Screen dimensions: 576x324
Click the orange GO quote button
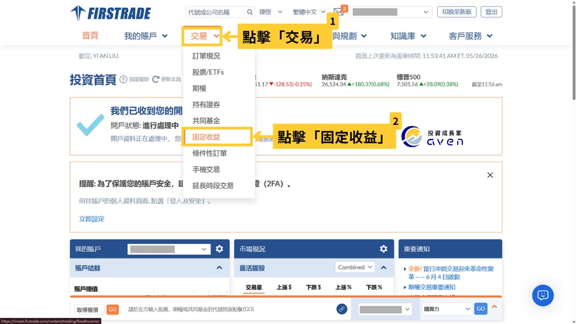pyautogui.click(x=112, y=309)
